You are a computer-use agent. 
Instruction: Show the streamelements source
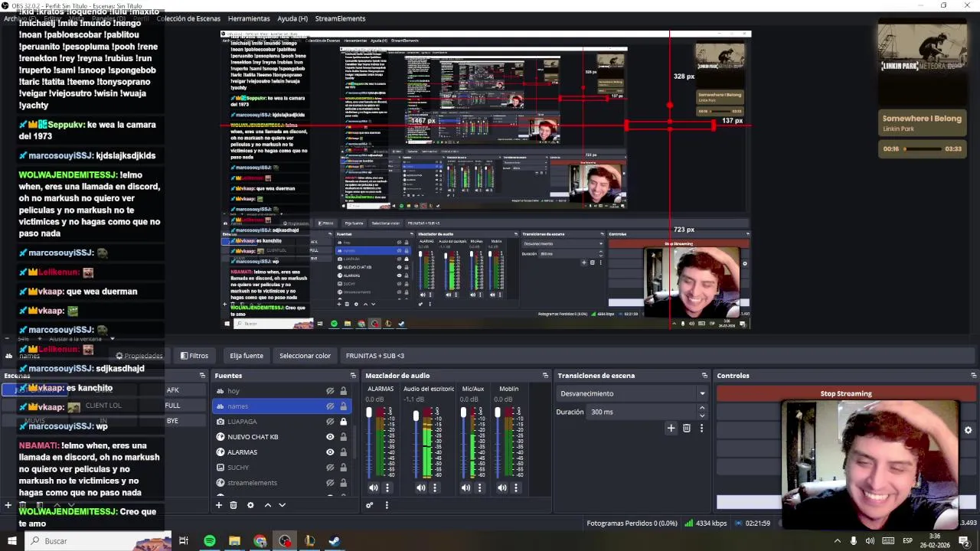(x=330, y=483)
